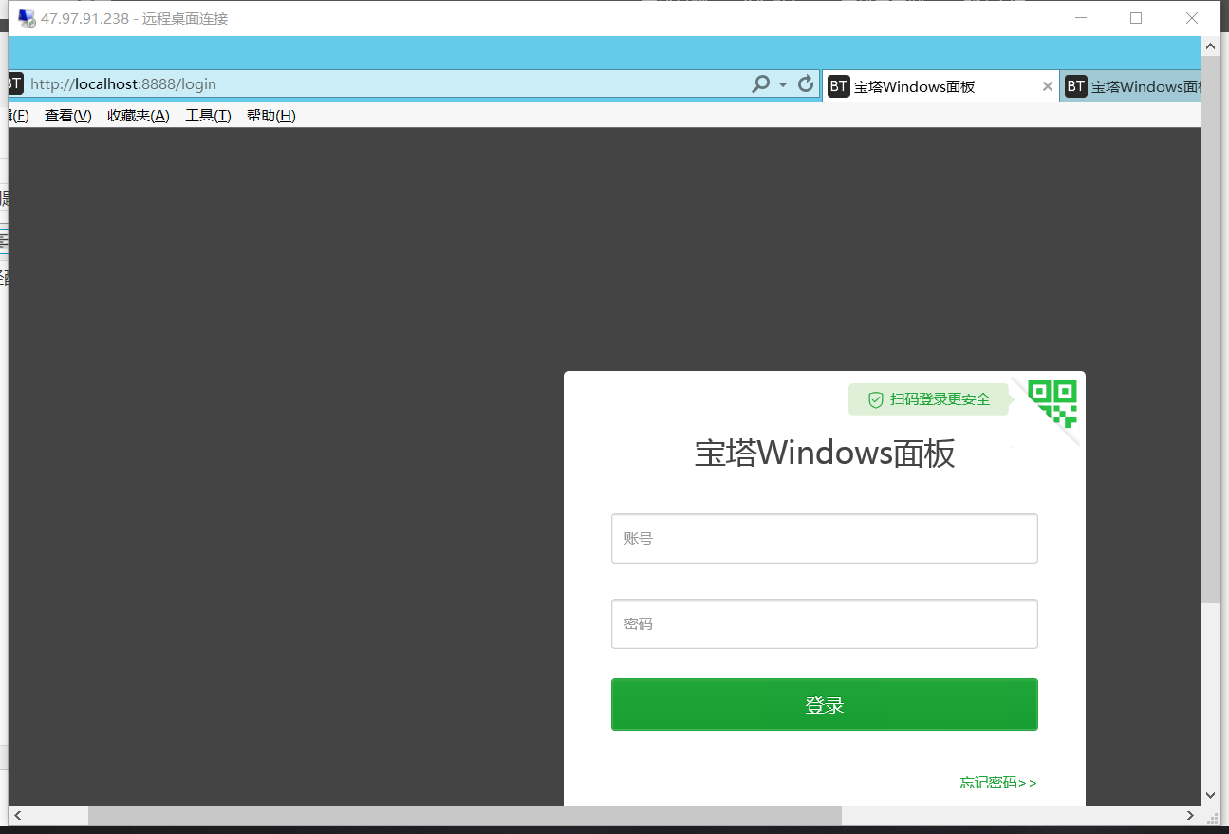Screen dimensions: 1229x834
Task: Click the vertical scrollbar down arrow
Action: click(1210, 795)
